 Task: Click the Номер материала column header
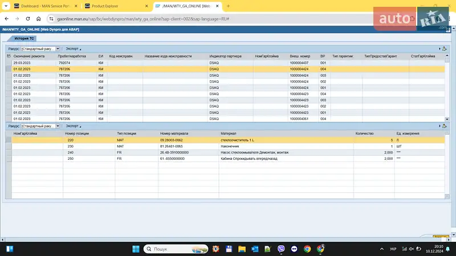coord(174,133)
